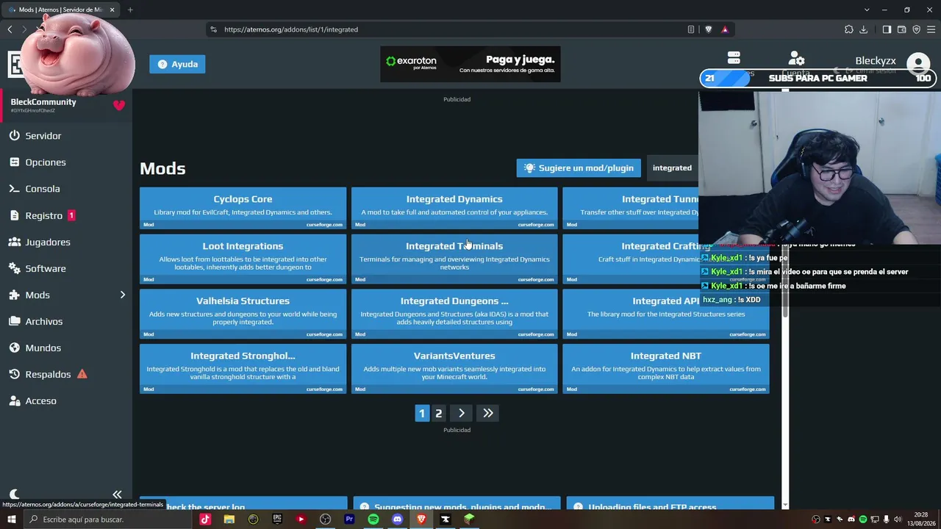Click the browser back arrow
This screenshot has height=529, width=941.
[10, 29]
